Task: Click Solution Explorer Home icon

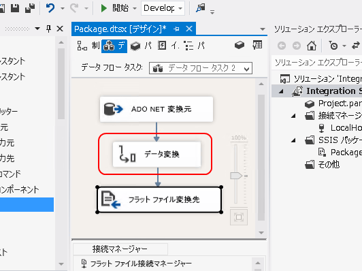Action: 312,46
